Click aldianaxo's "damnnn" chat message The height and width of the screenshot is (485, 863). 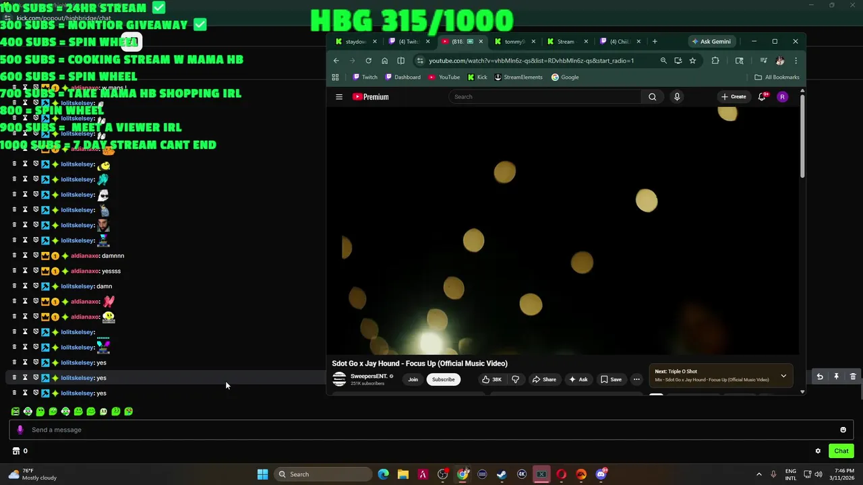(113, 256)
